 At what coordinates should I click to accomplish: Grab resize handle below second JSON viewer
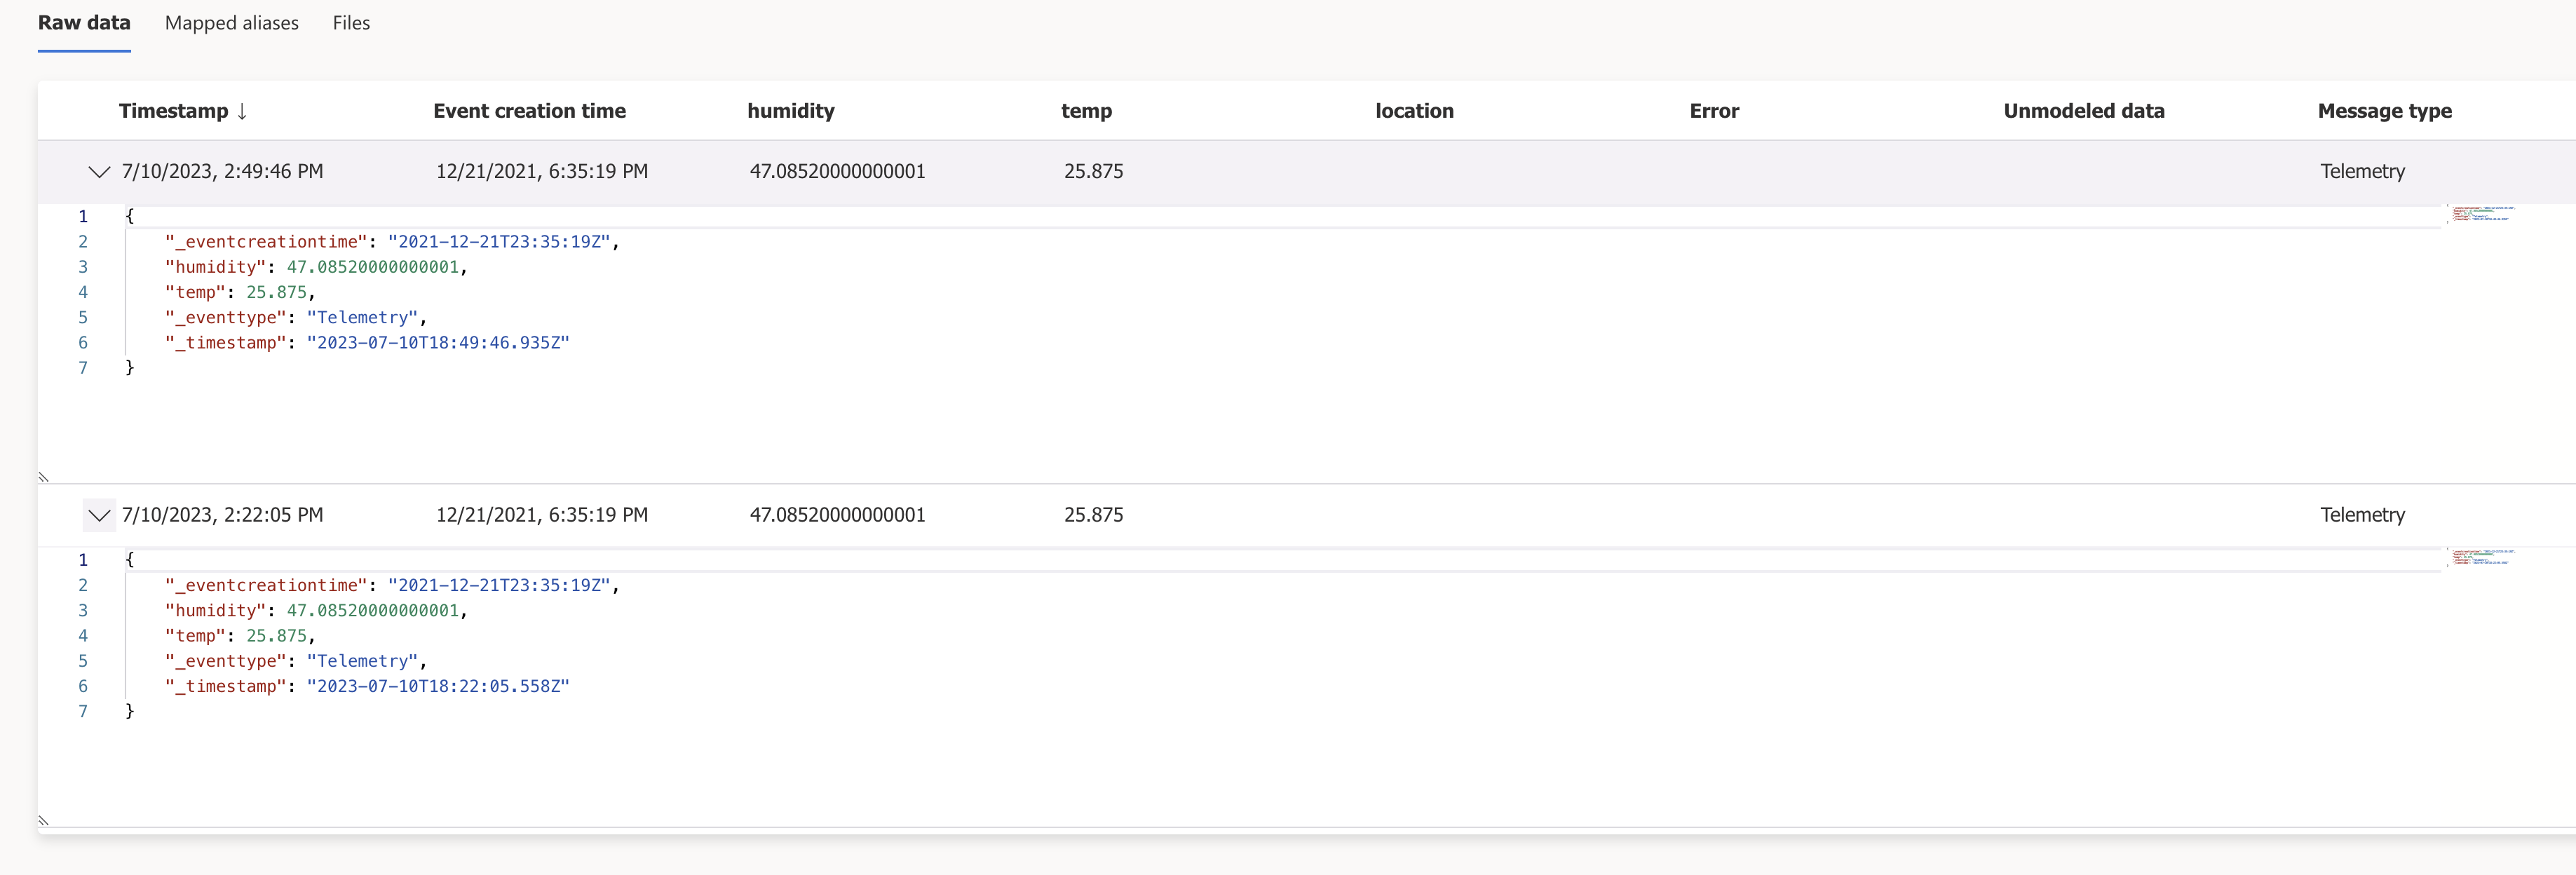tap(43, 821)
